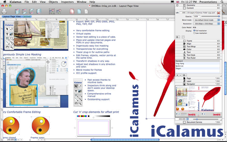The width and height of the screenshot is (227, 142).
Task: Open the Resolution dropdown
Action: (207, 24)
